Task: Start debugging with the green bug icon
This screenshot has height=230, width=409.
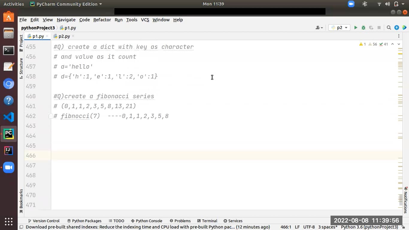Action: tap(363, 28)
